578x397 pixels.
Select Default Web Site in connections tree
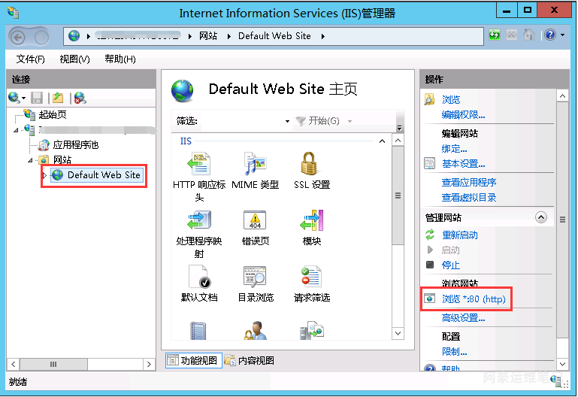pyautogui.click(x=103, y=175)
